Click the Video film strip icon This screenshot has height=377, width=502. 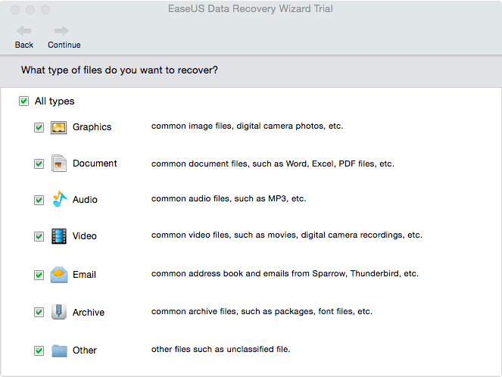[59, 236]
